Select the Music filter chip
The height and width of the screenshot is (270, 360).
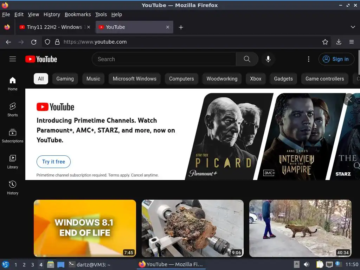[x=93, y=79]
